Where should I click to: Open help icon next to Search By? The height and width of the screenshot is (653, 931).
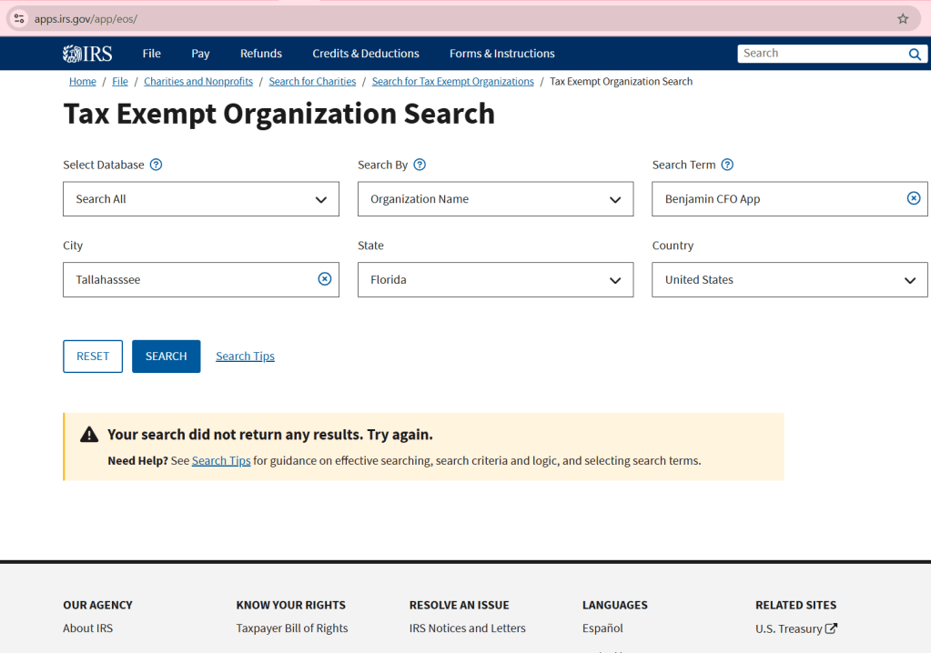[420, 165]
